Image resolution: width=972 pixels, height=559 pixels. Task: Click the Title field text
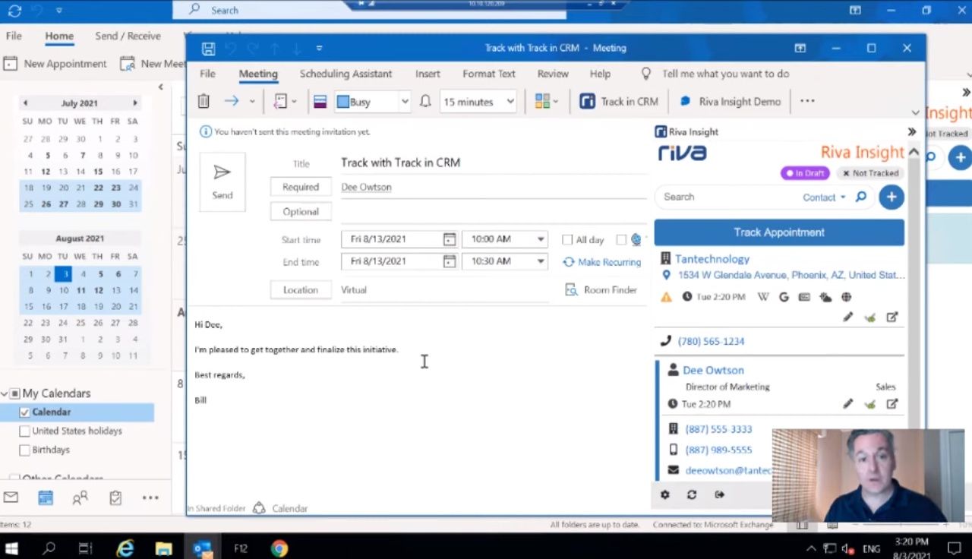[x=400, y=163]
